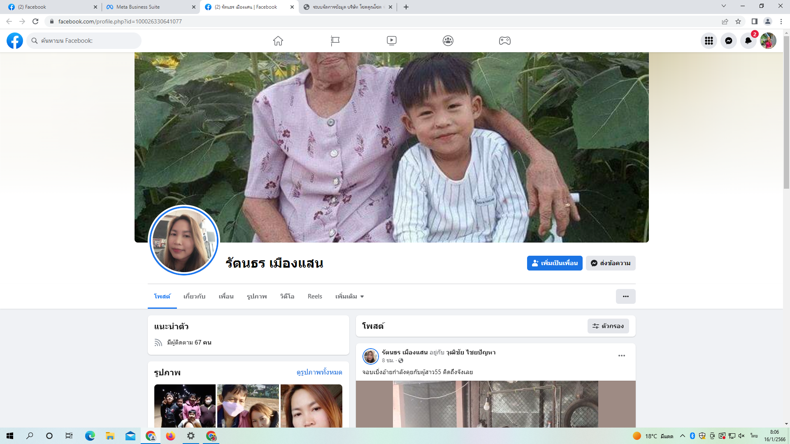This screenshot has width=790, height=444.
Task: Open the ตัวกรอง posts filter
Action: click(608, 326)
